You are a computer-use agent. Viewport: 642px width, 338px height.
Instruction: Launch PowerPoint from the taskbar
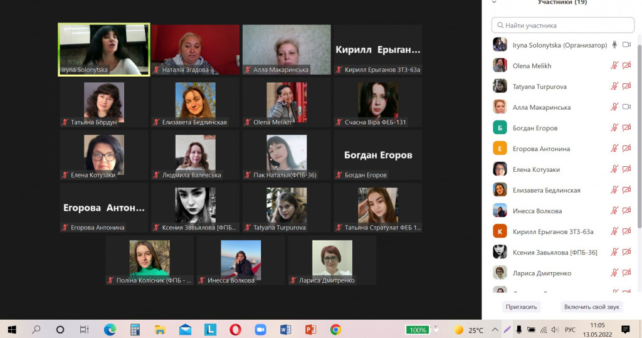pos(310,329)
